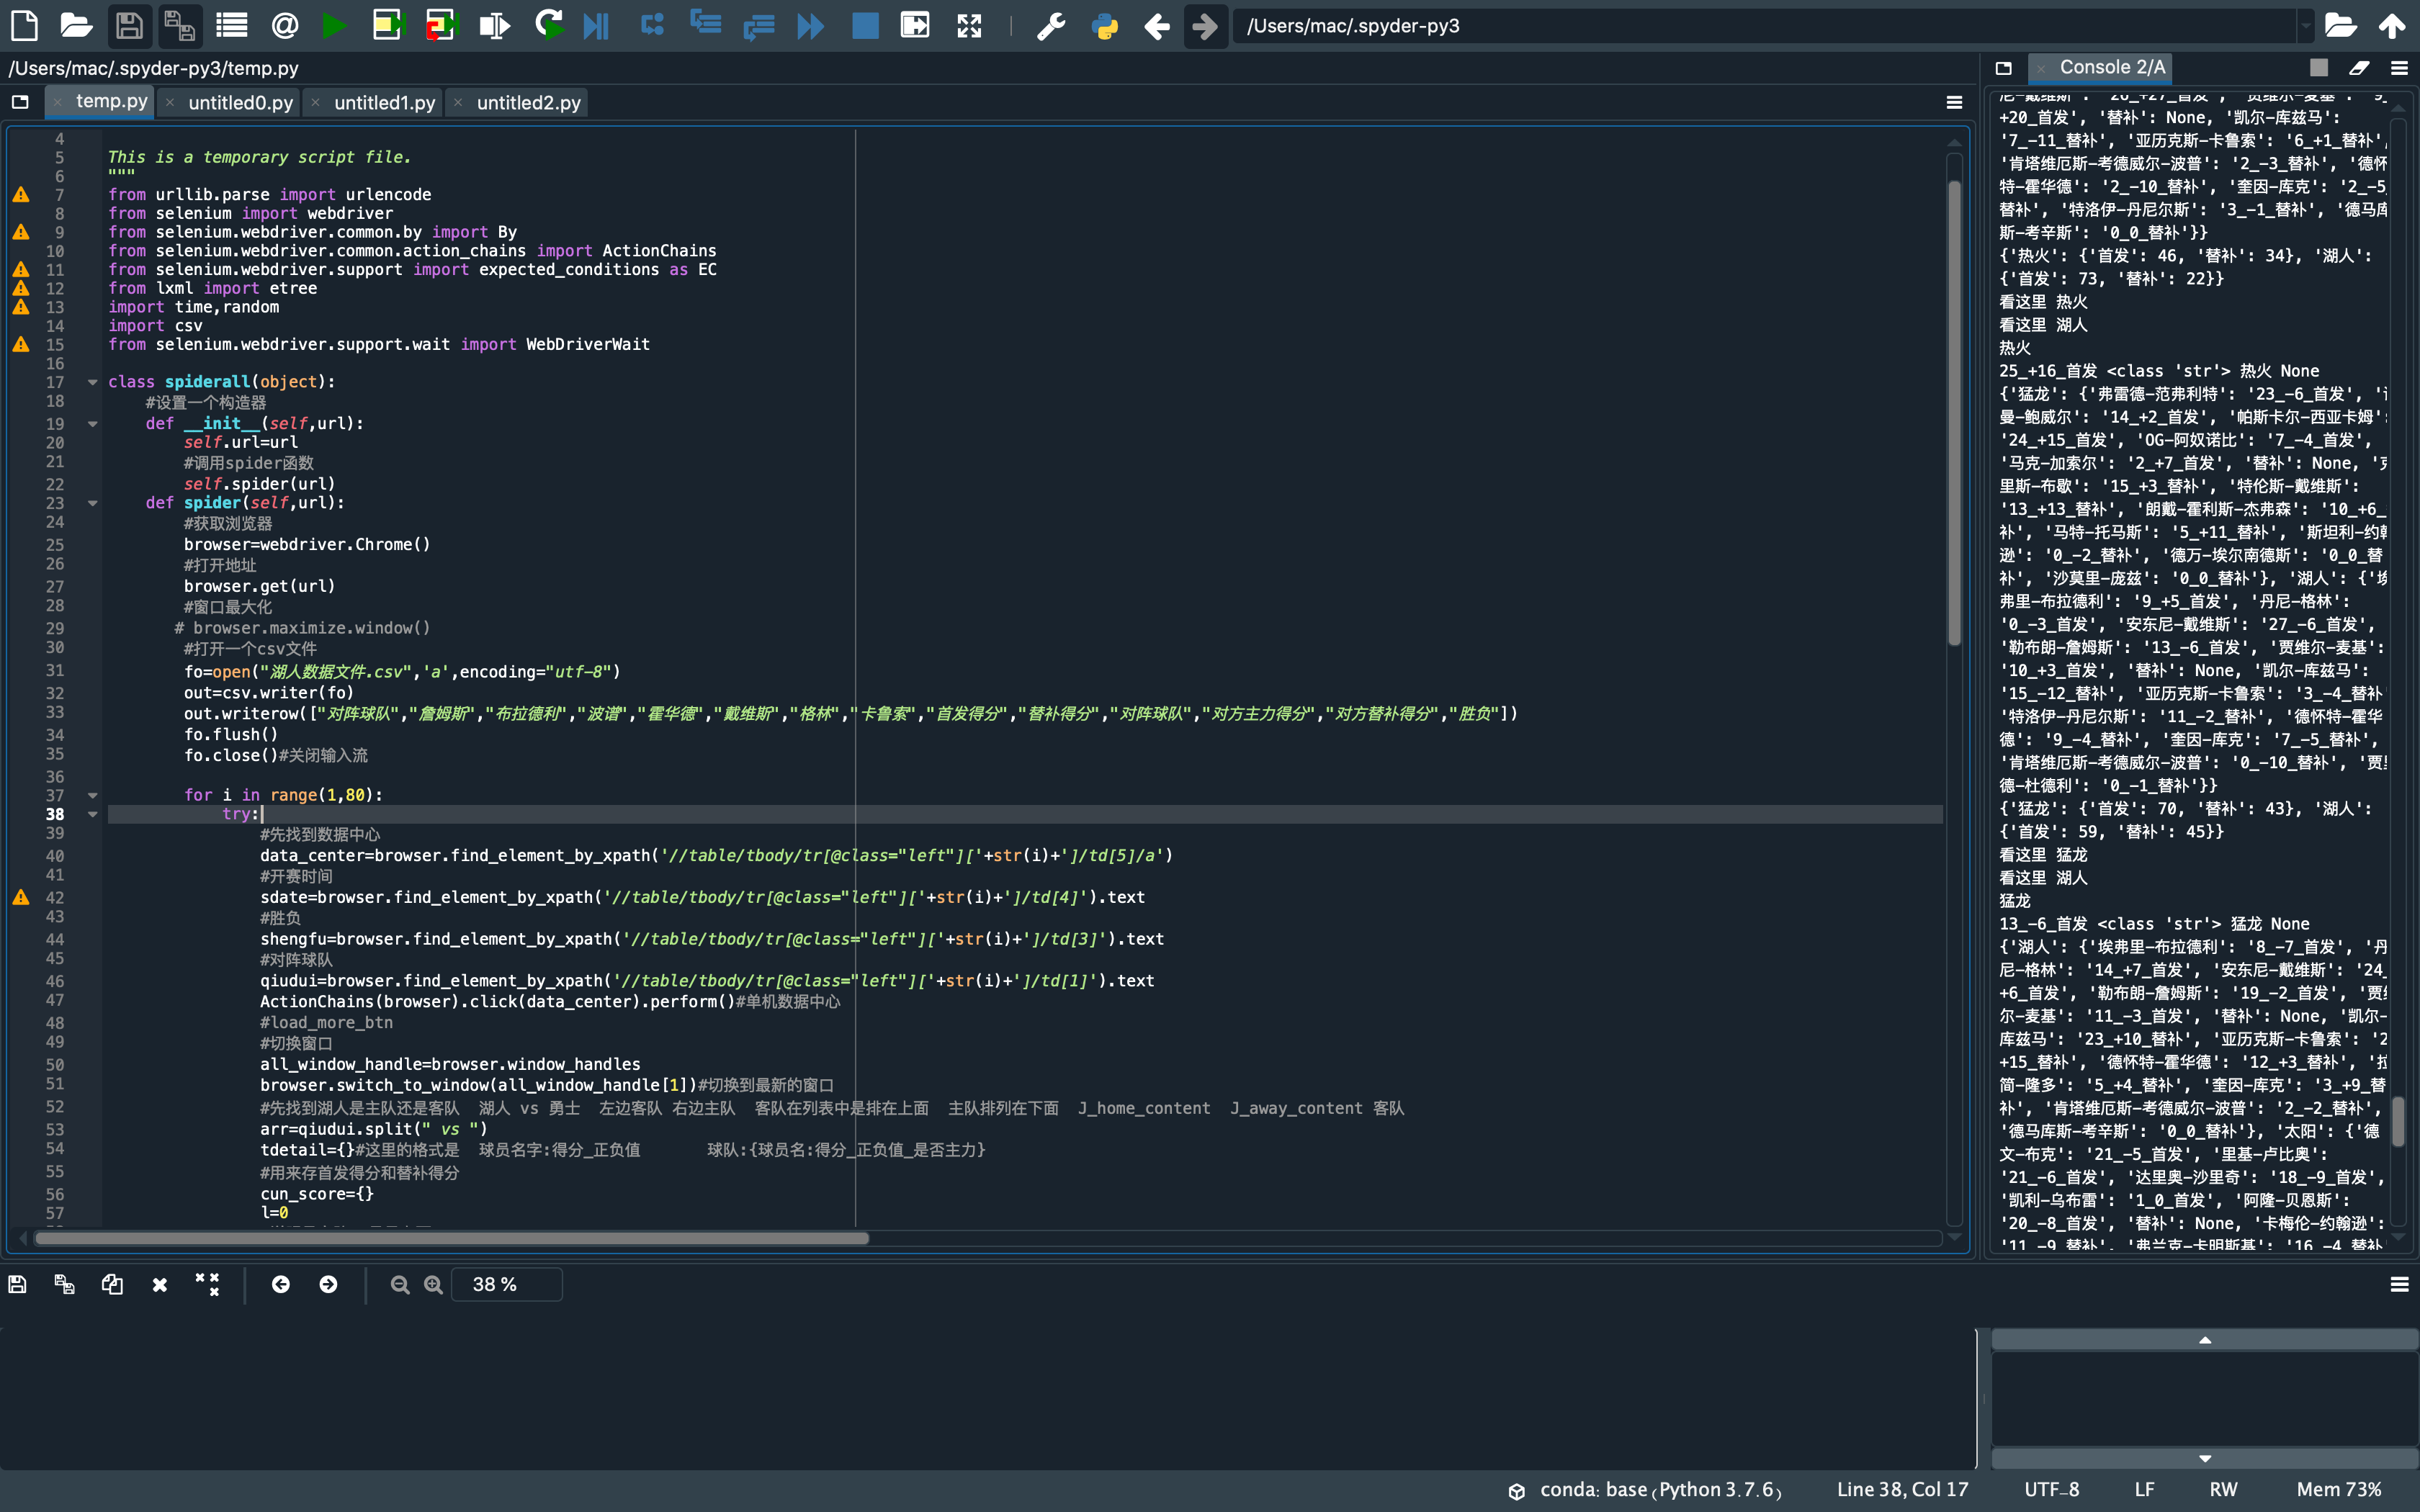Click Run current cell icon
This screenshot has height=1512, width=2420.
click(387, 25)
